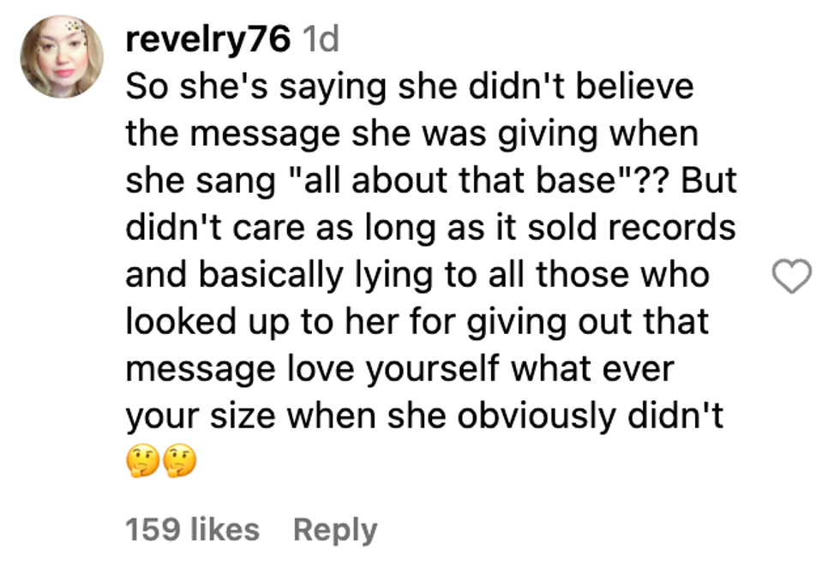Screen dimensions: 840x567
Task: Click the 1d timestamp
Action: tap(320, 39)
